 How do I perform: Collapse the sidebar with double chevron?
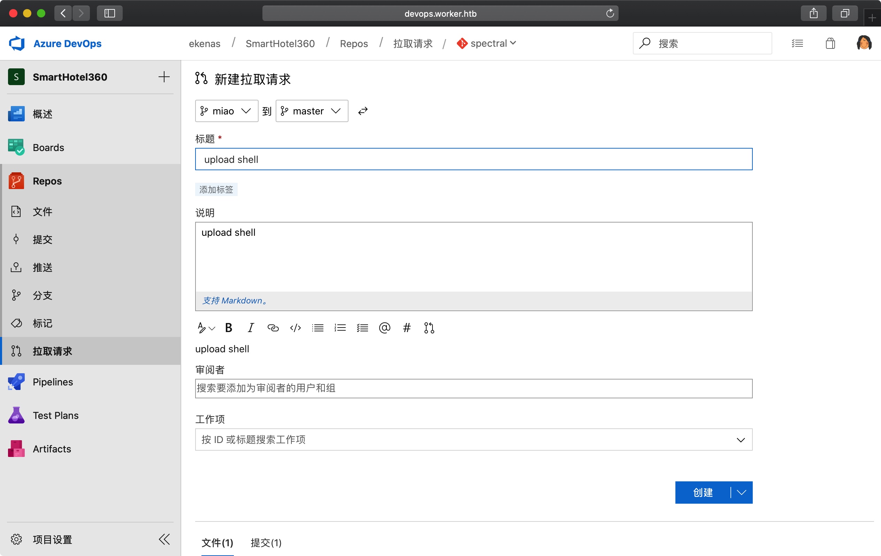[x=164, y=539]
